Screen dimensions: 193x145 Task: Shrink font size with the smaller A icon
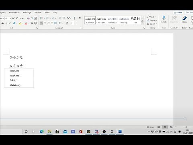17,18
